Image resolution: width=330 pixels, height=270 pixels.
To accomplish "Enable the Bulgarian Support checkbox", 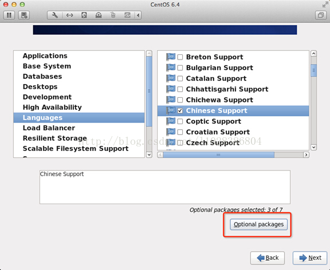I will click(180, 68).
